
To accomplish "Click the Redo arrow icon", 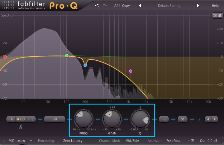I will click(x=105, y=6).
